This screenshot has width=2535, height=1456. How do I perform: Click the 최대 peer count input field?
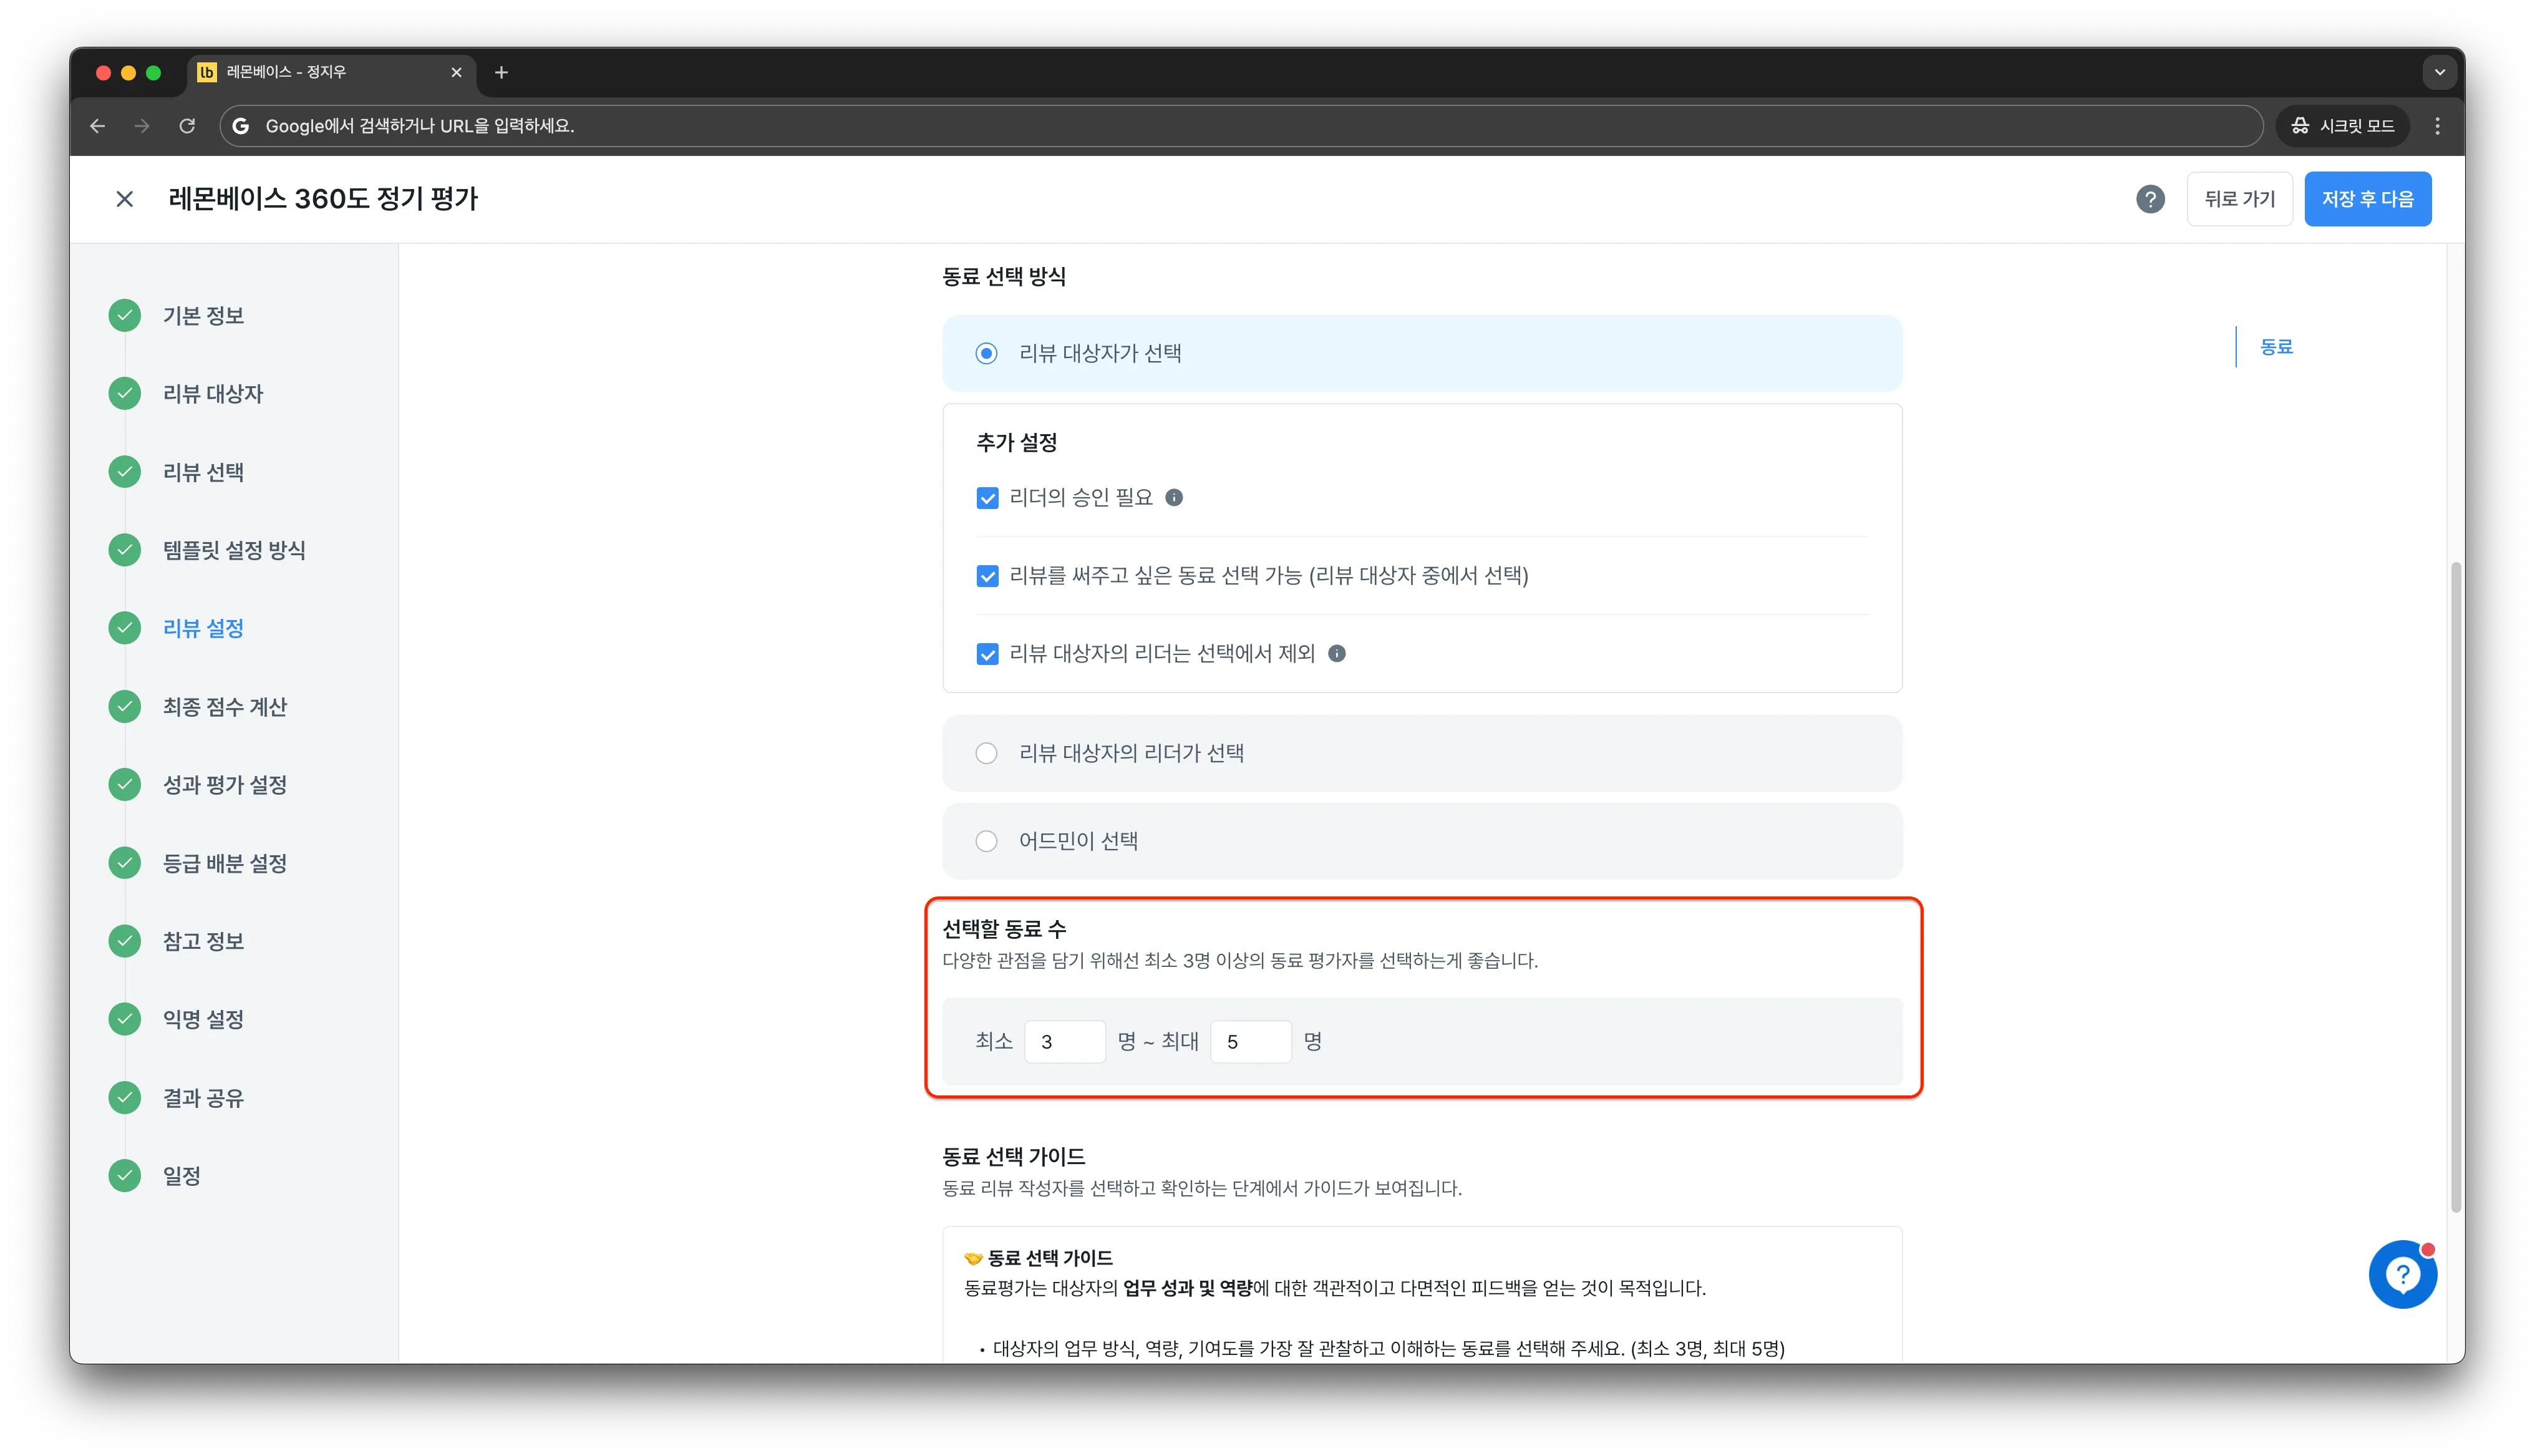[x=1251, y=1041]
